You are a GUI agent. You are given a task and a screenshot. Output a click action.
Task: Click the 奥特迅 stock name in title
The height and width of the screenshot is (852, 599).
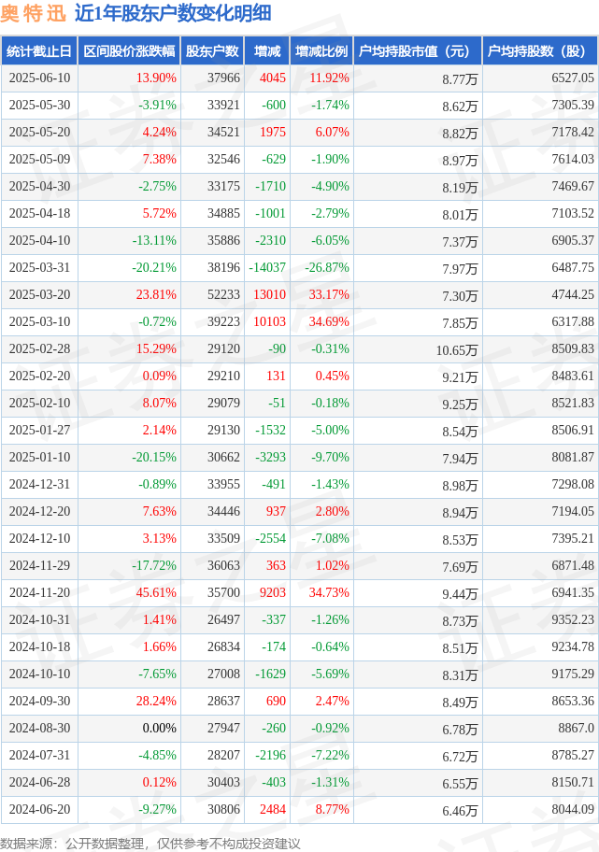[x=33, y=14]
